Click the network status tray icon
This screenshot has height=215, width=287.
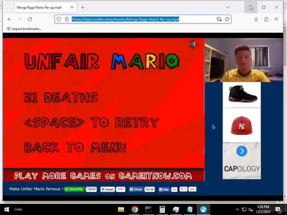pos(244,209)
